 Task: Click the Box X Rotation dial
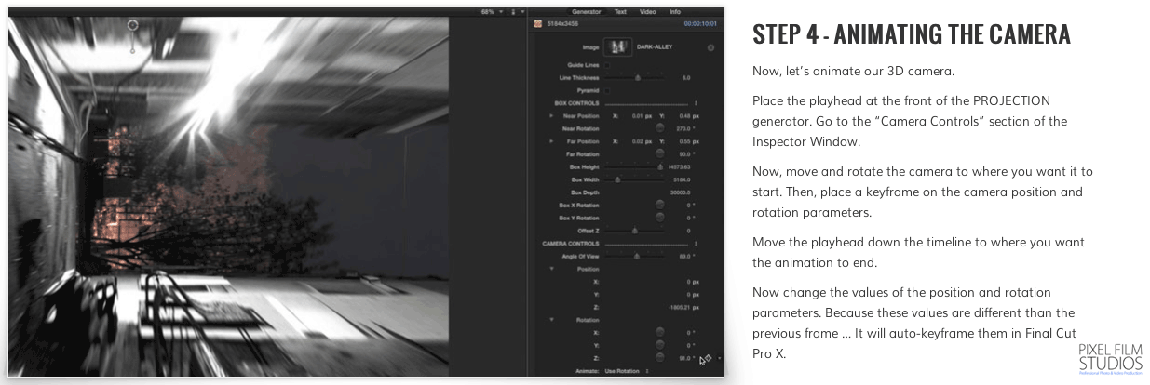(x=659, y=205)
